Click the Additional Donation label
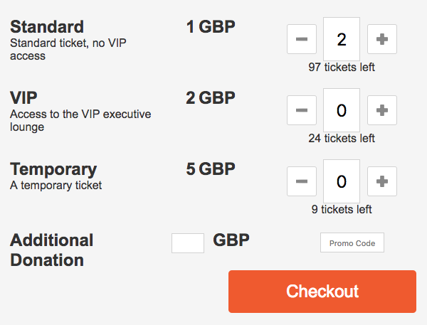Viewport: 427px width, 325px height. tap(52, 250)
